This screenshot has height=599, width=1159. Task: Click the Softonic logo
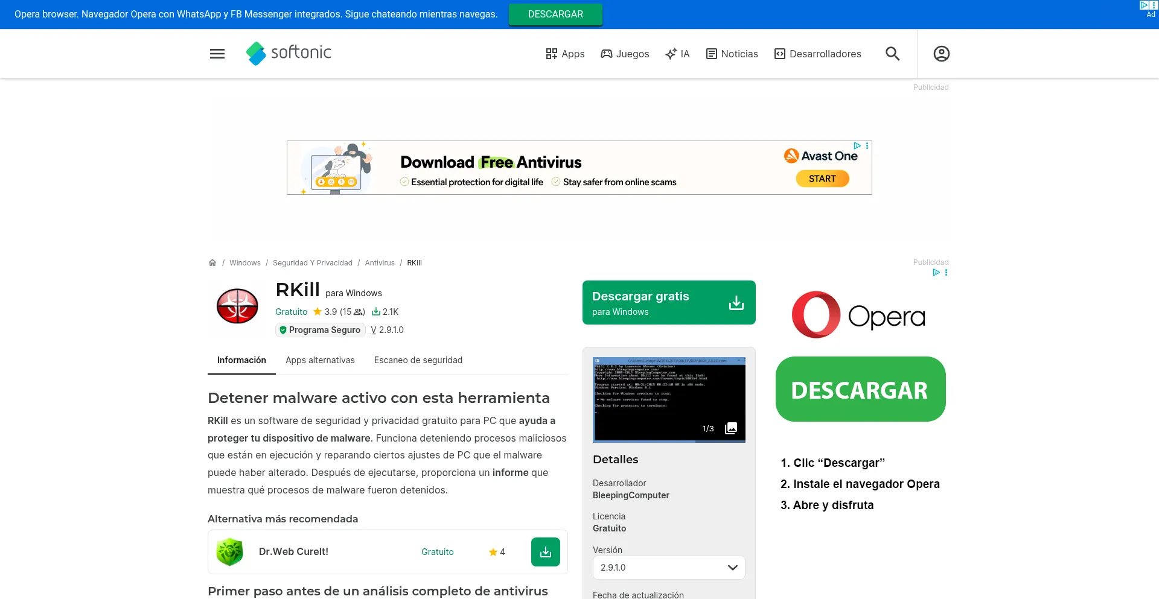coord(289,53)
